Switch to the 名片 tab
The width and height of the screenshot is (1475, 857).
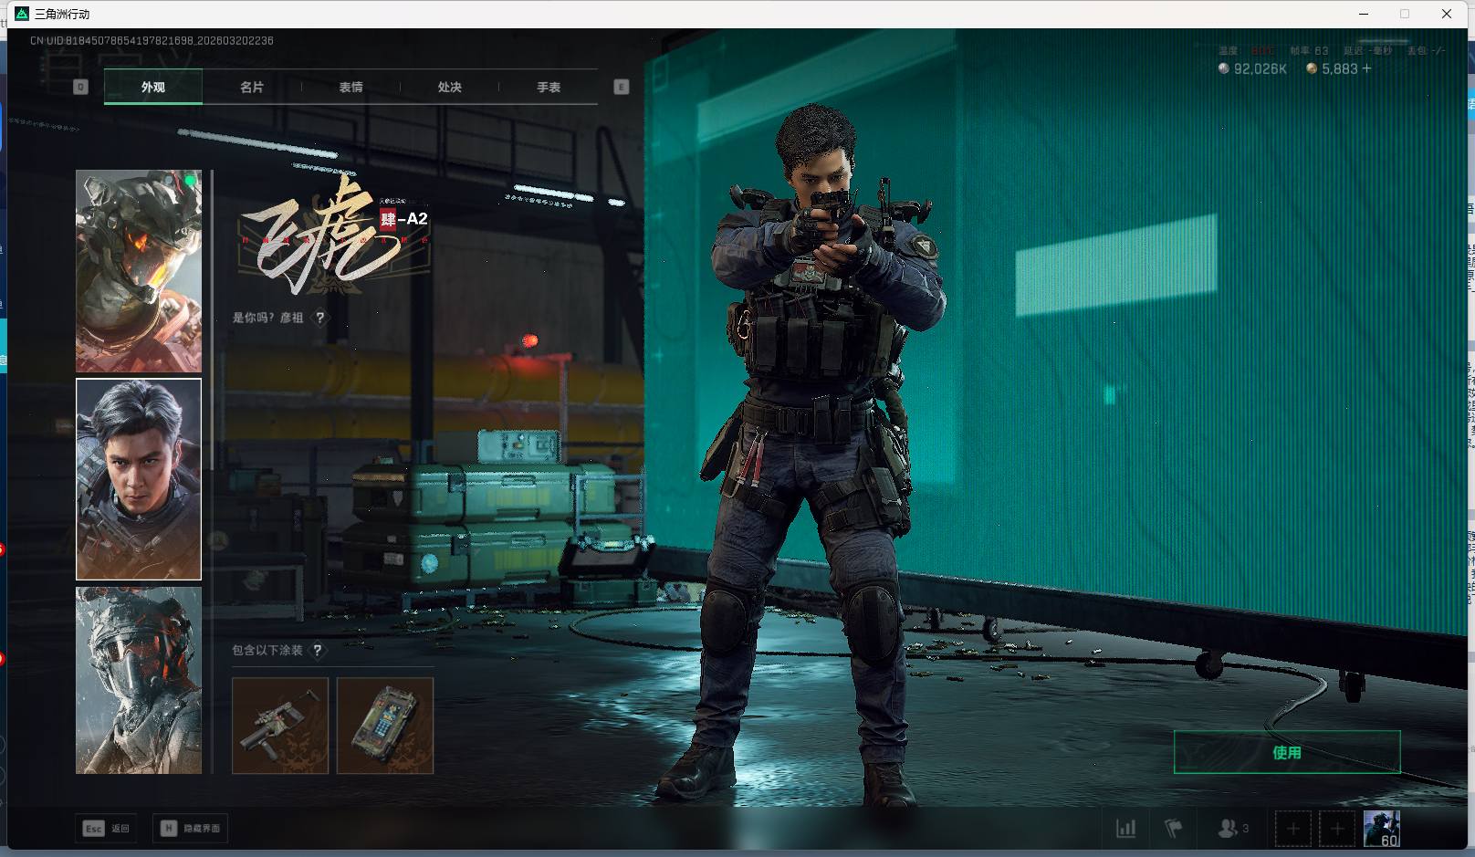252,87
